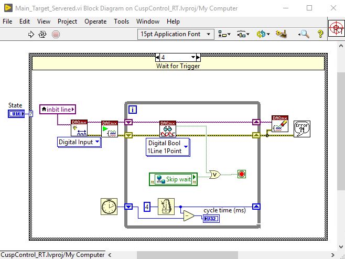Open the Reorder toolbar menu

coord(263,34)
